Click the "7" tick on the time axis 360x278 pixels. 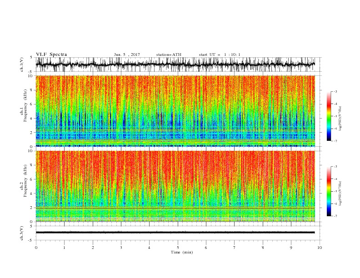tap(235, 248)
